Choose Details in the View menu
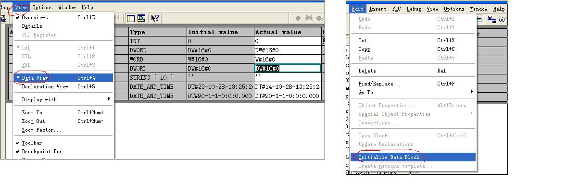The image size is (579, 194). pyautogui.click(x=63, y=26)
